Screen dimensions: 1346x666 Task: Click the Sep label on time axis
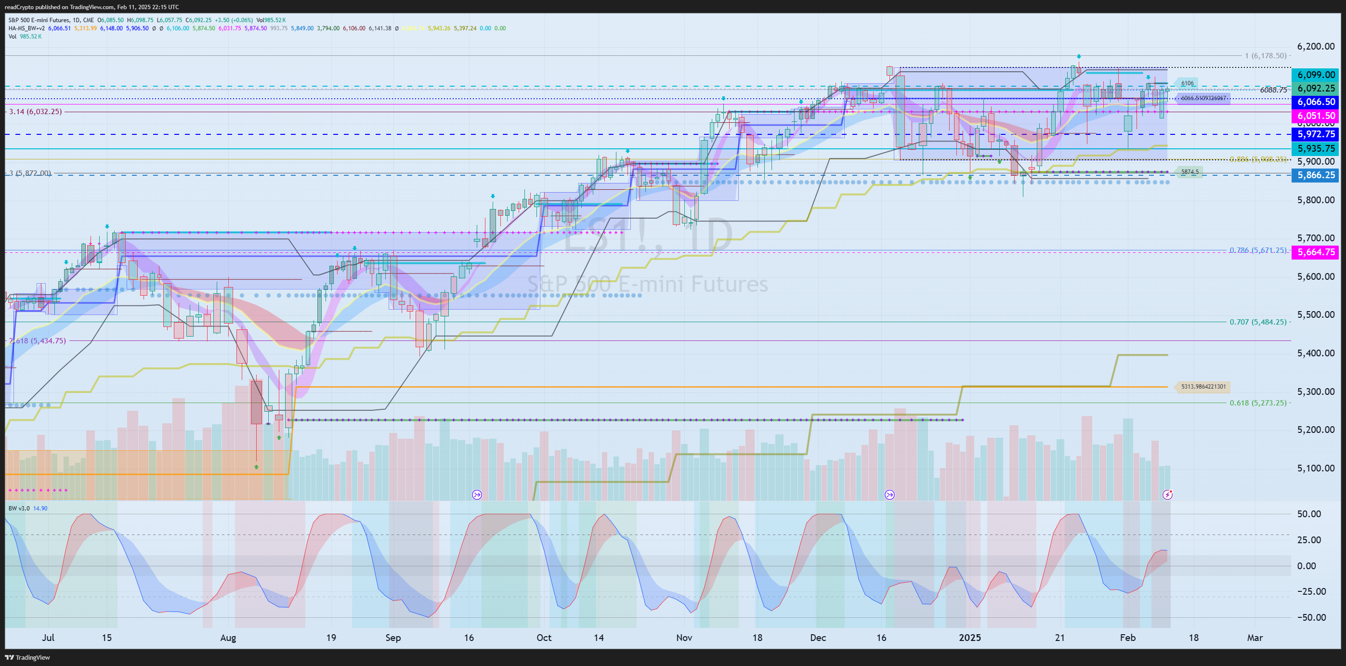pos(393,638)
